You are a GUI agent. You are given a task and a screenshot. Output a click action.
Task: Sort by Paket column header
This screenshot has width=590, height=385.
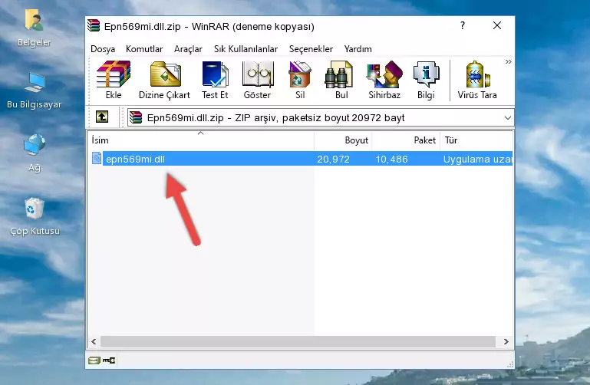pyautogui.click(x=406, y=140)
